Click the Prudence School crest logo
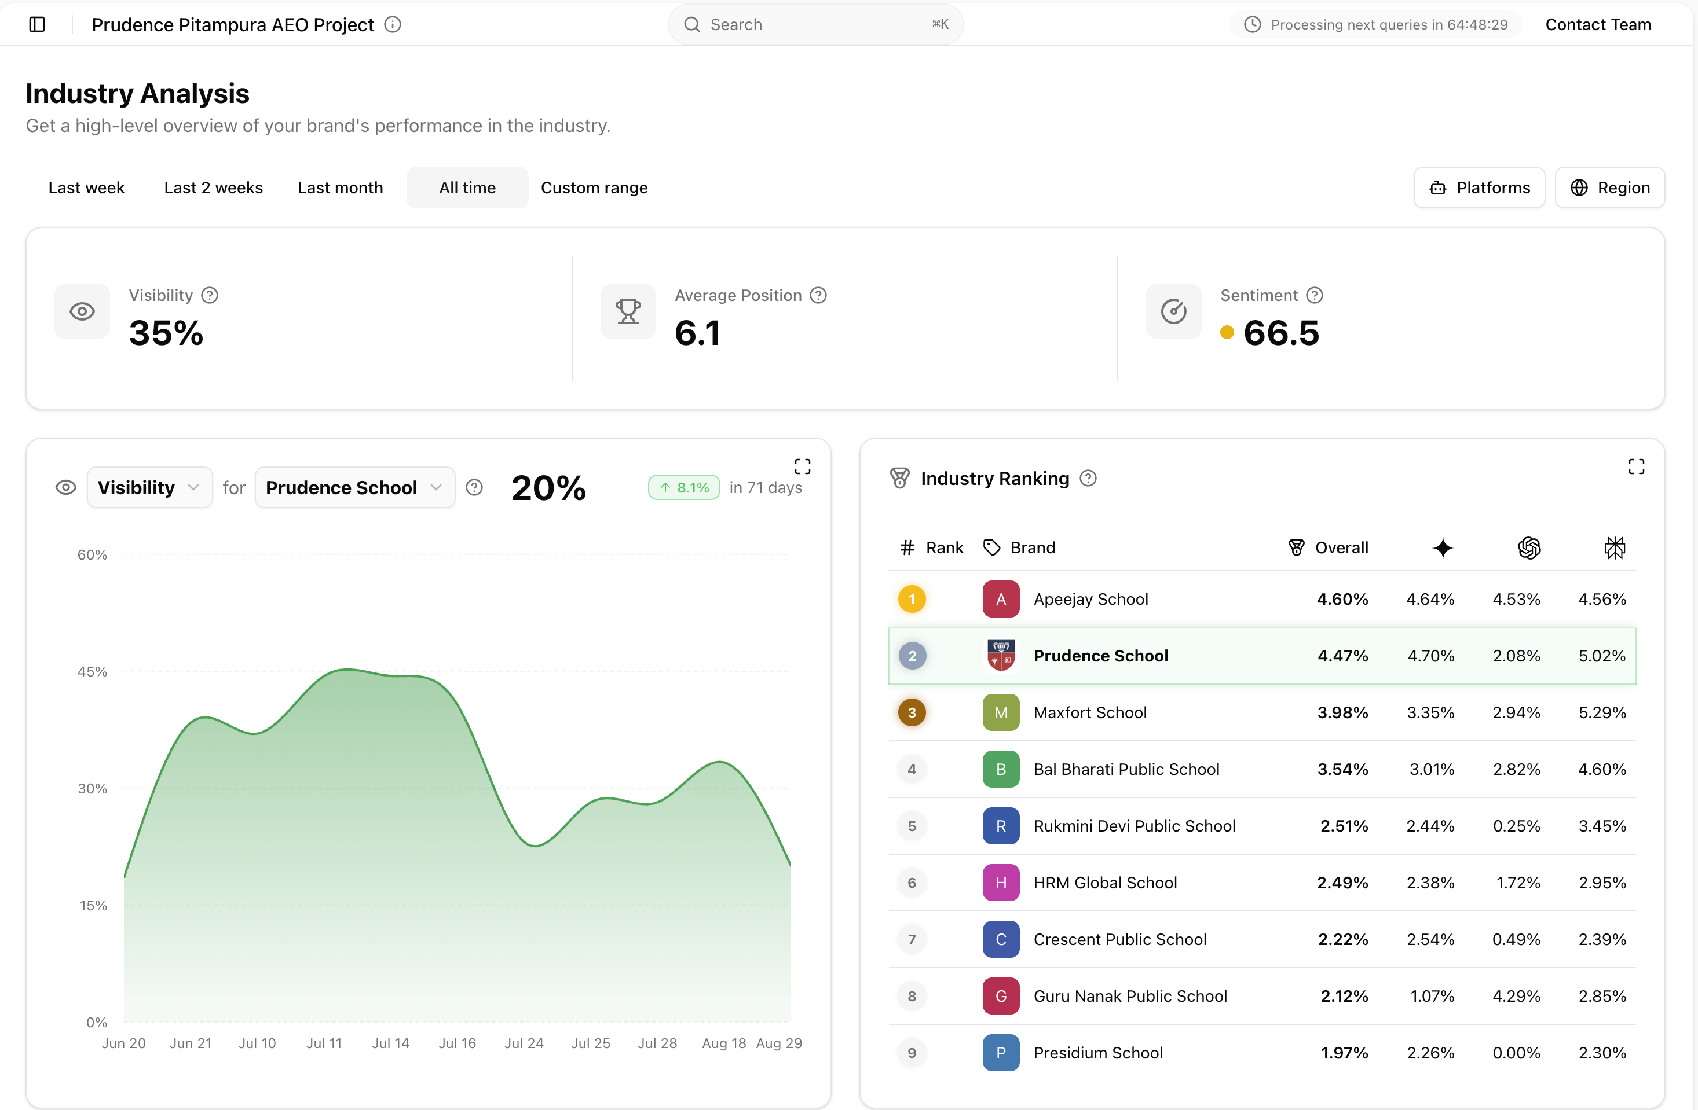 tap(1001, 656)
